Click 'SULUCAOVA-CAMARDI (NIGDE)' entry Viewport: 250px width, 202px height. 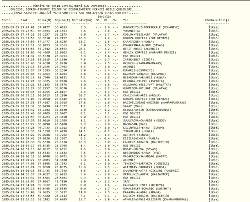coord(144,120)
